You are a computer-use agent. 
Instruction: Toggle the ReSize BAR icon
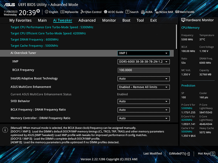(x=157, y=12)
